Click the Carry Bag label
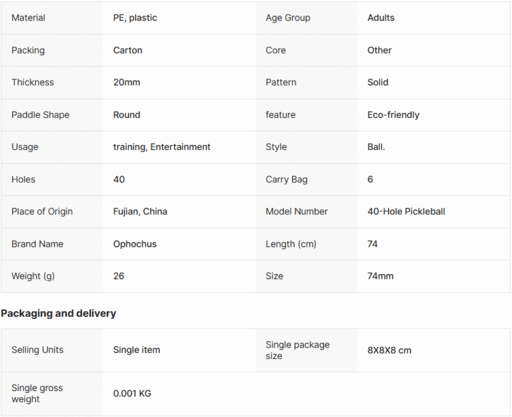This screenshot has width=512, height=417. pyautogui.click(x=287, y=179)
